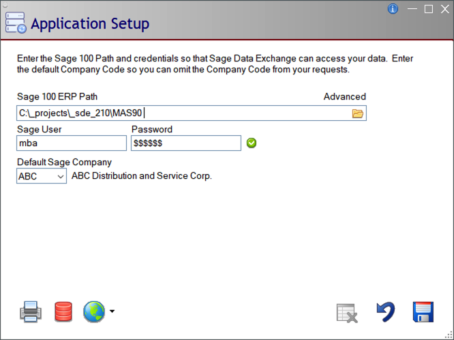Click the green checkmark beside Password

(252, 143)
